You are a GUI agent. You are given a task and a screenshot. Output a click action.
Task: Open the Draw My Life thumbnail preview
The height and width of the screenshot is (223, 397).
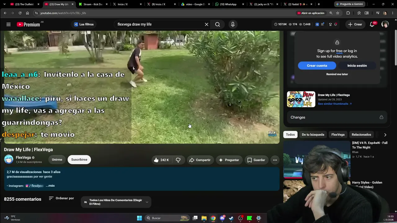pos(301,99)
